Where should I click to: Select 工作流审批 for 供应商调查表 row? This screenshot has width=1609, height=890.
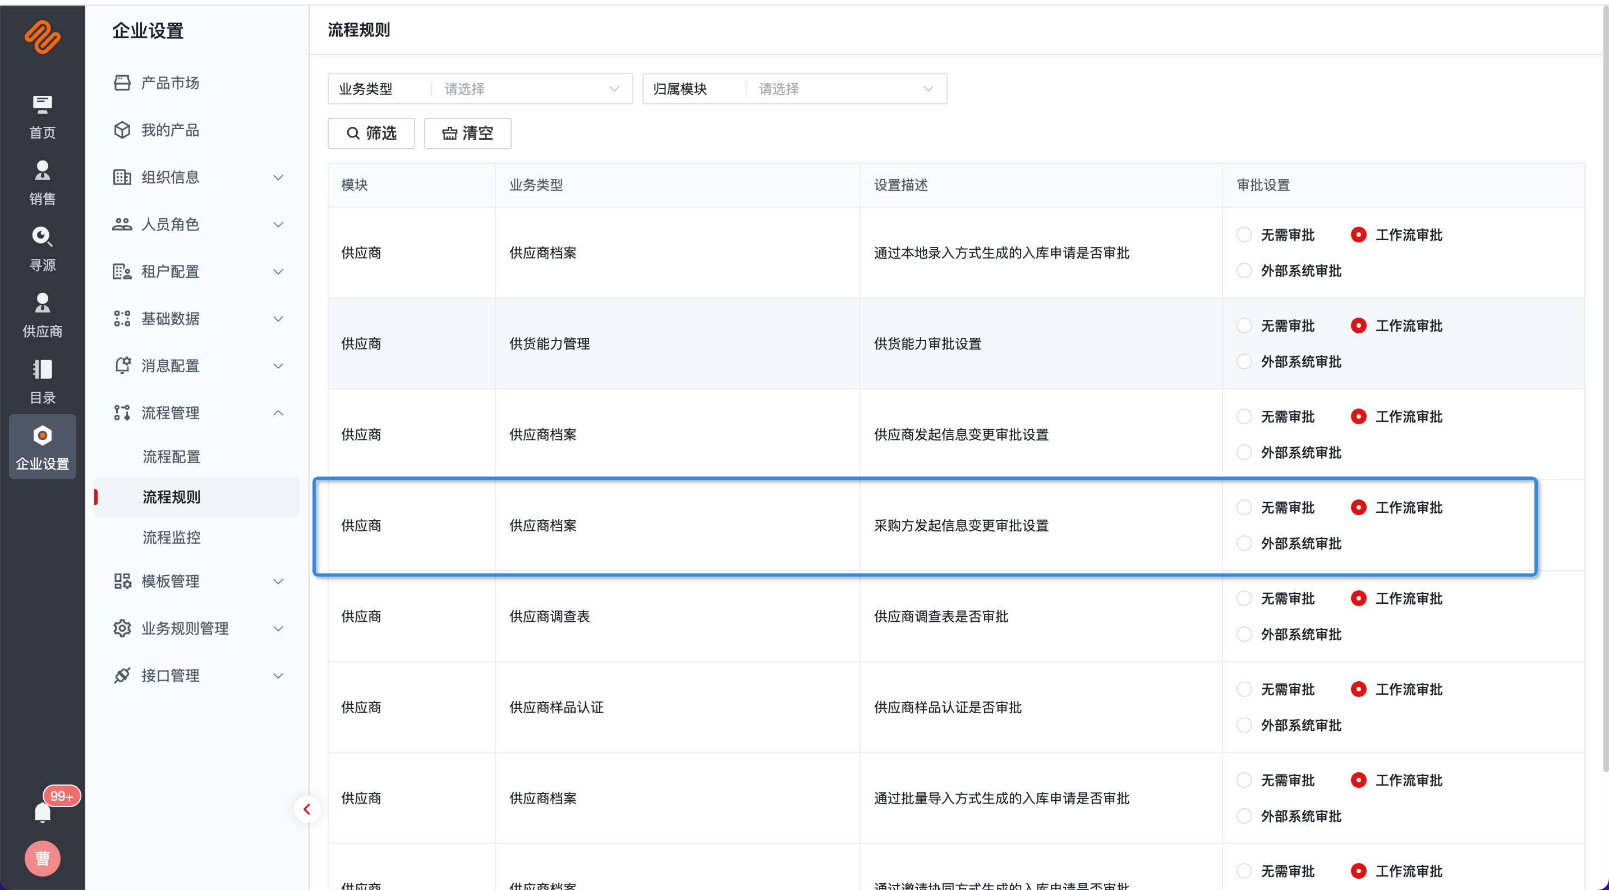click(1358, 598)
